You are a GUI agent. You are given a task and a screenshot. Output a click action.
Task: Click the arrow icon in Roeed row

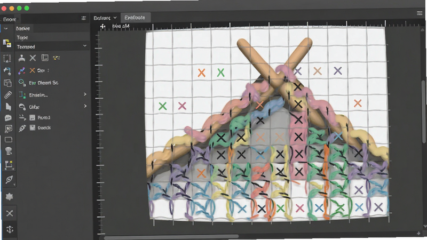click(x=22, y=117)
